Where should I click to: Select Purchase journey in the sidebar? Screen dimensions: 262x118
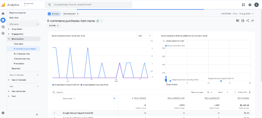pyautogui.click(x=22, y=54)
